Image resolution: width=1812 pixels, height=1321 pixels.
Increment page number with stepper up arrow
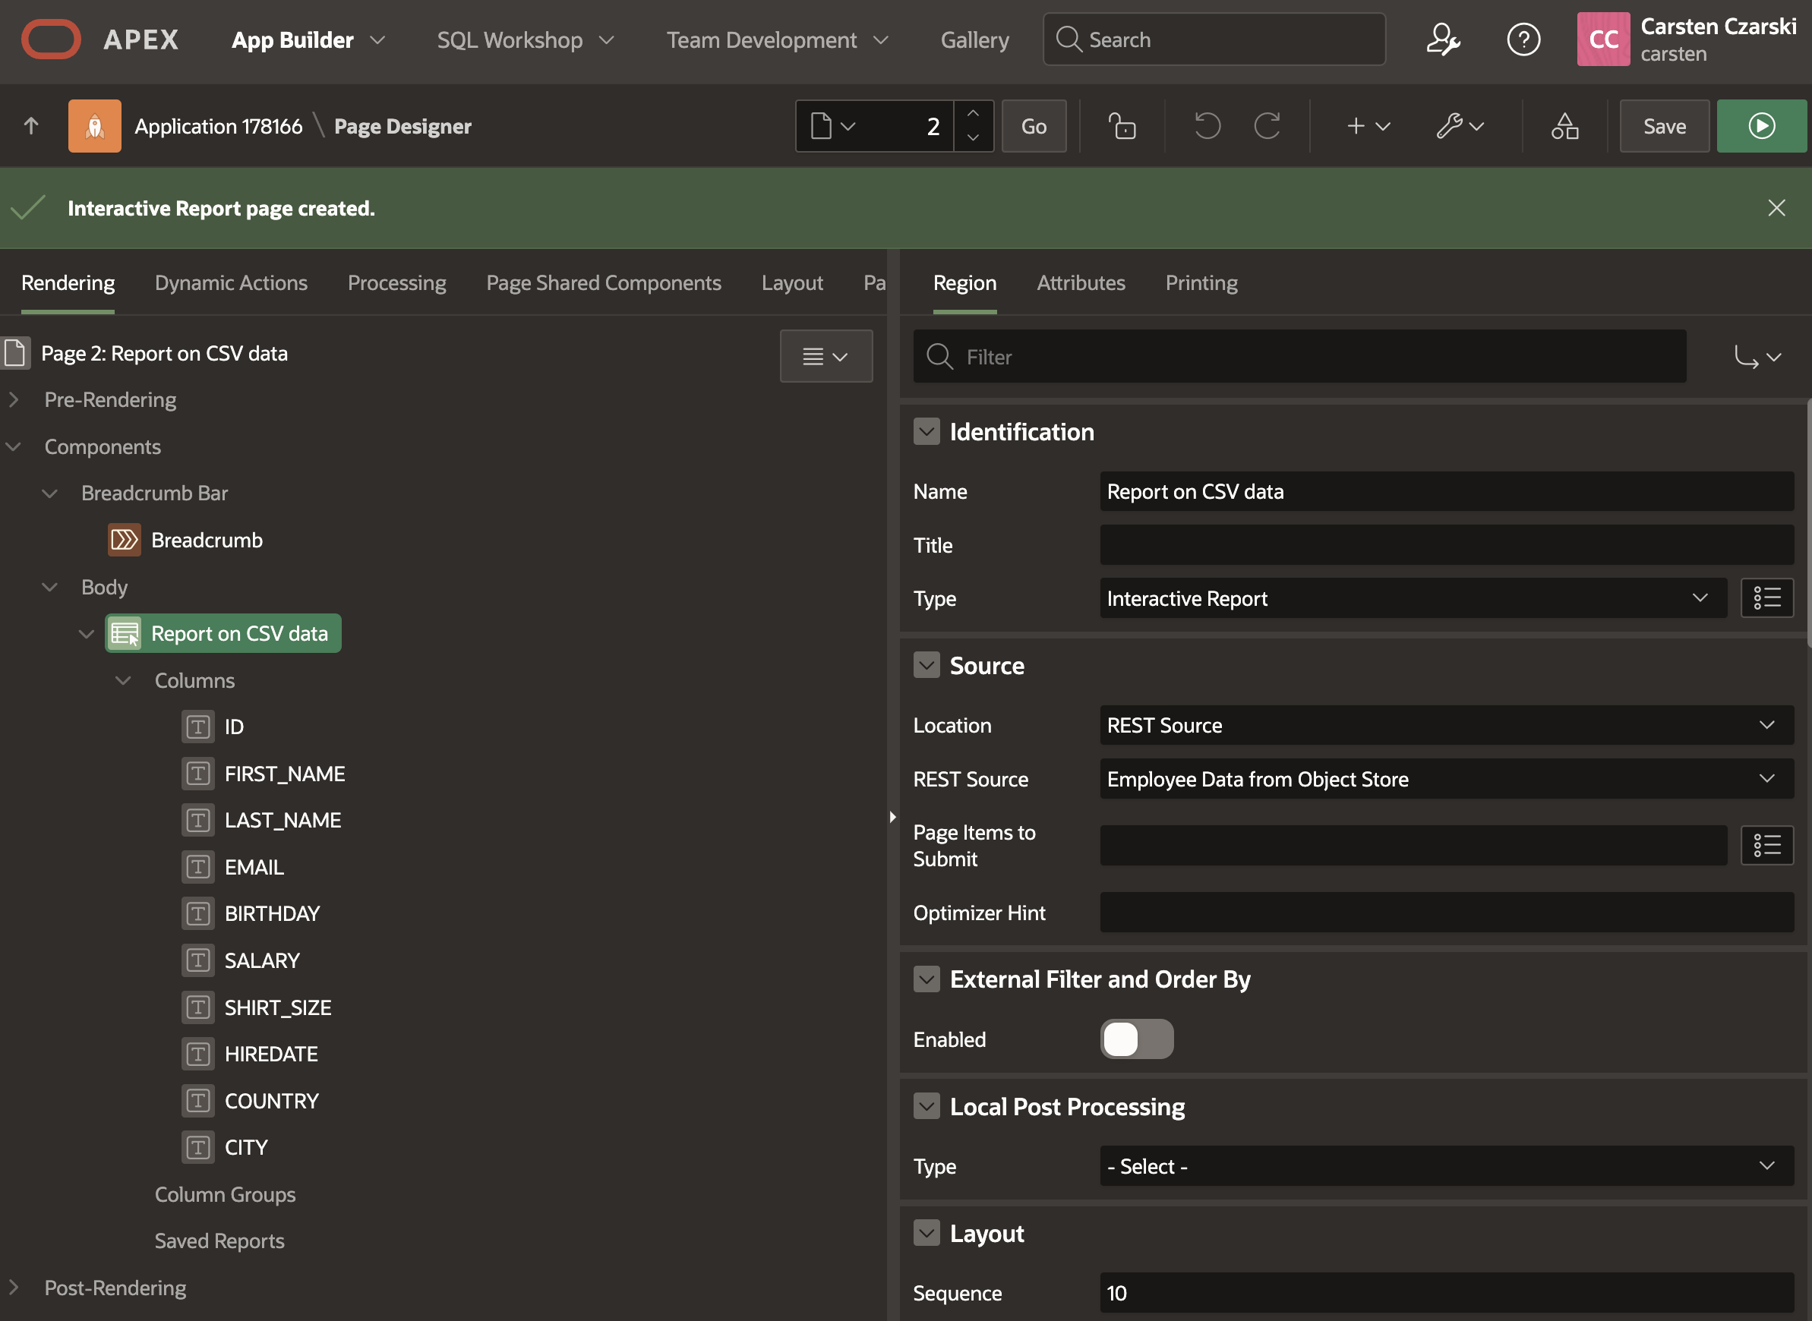(973, 115)
